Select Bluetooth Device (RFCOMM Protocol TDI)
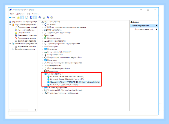Viewport: 169px width, 124px height. pos(67,79)
